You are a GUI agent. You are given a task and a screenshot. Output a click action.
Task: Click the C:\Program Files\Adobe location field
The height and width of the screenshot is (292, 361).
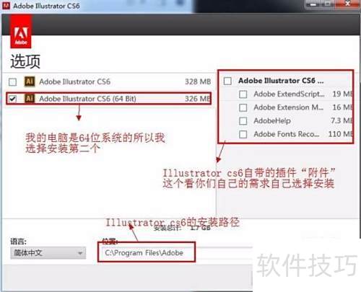(147, 253)
